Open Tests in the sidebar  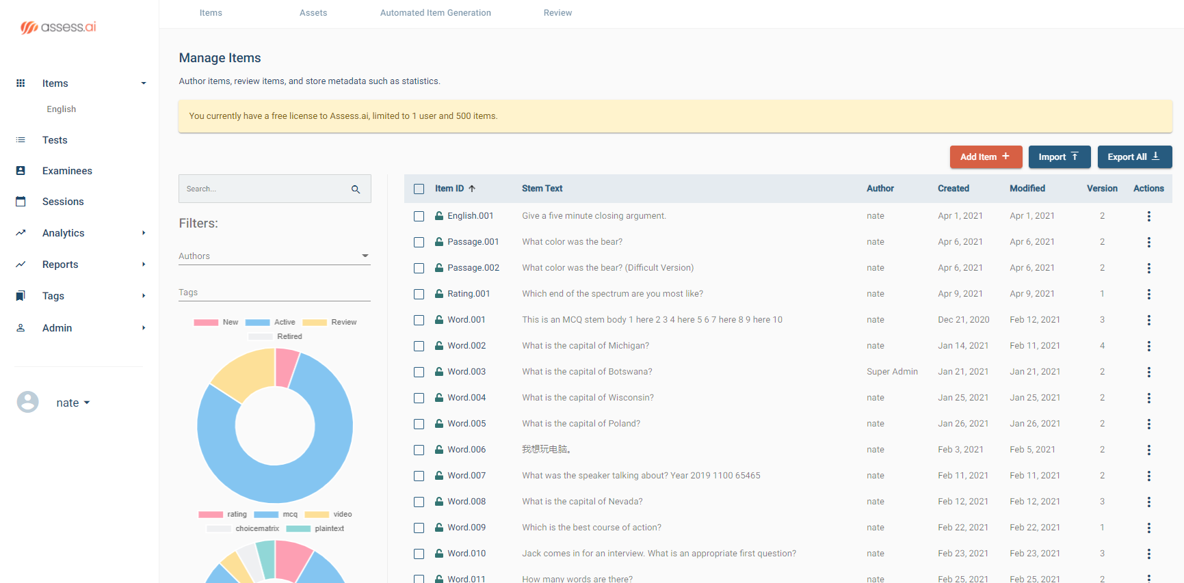[x=55, y=140]
